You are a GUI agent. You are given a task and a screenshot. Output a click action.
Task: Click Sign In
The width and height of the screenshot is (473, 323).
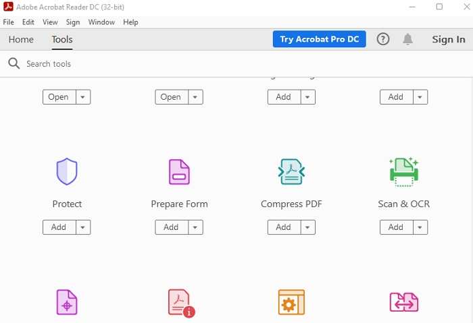(x=449, y=39)
